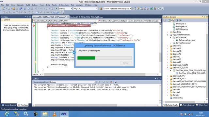The height and width of the screenshot is (117, 209).
Task: Click the Visual Studio taskbar icon
Action: click(64, 114)
